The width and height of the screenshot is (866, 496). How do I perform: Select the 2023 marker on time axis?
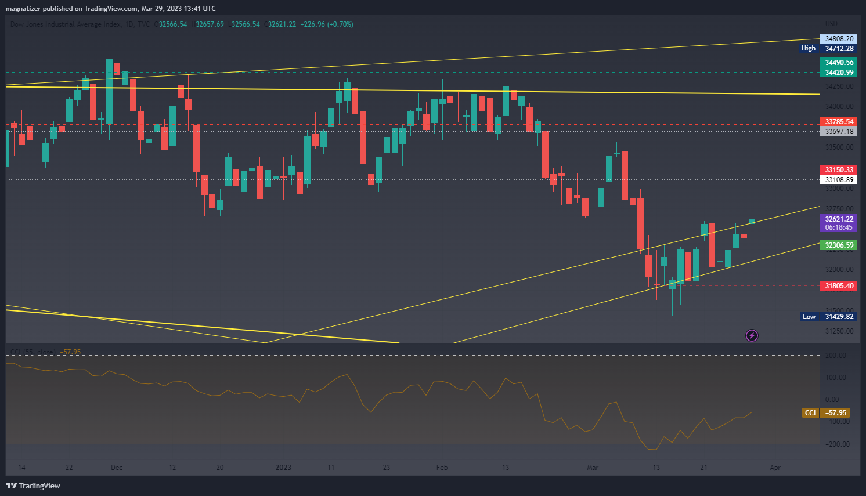(x=283, y=468)
